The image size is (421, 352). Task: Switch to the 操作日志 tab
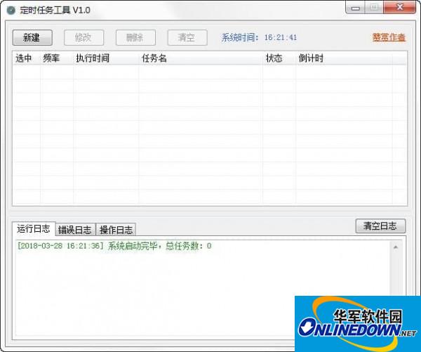tap(116, 230)
